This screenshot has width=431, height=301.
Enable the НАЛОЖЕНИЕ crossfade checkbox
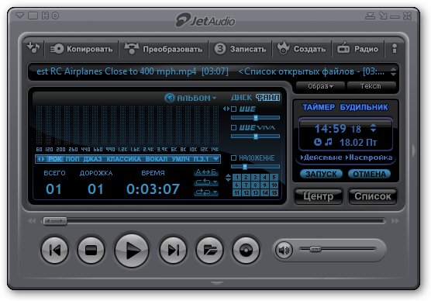[233, 157]
